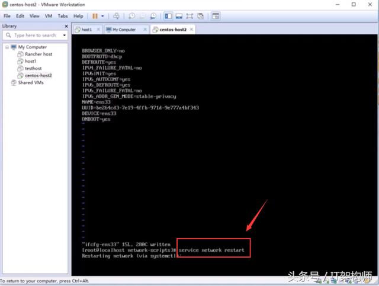Open the Help menu
This screenshot has width=379, height=286.
coord(78,16)
